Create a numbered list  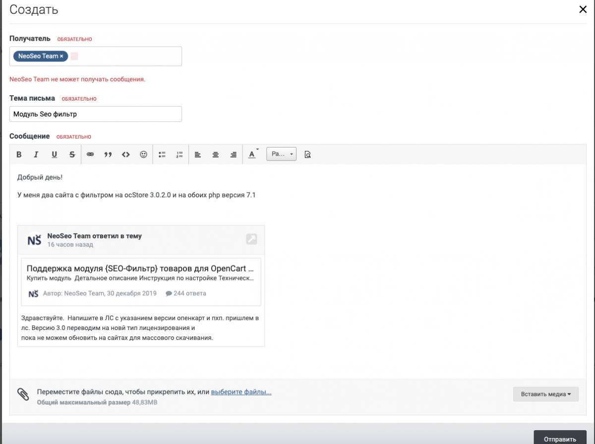coord(179,154)
